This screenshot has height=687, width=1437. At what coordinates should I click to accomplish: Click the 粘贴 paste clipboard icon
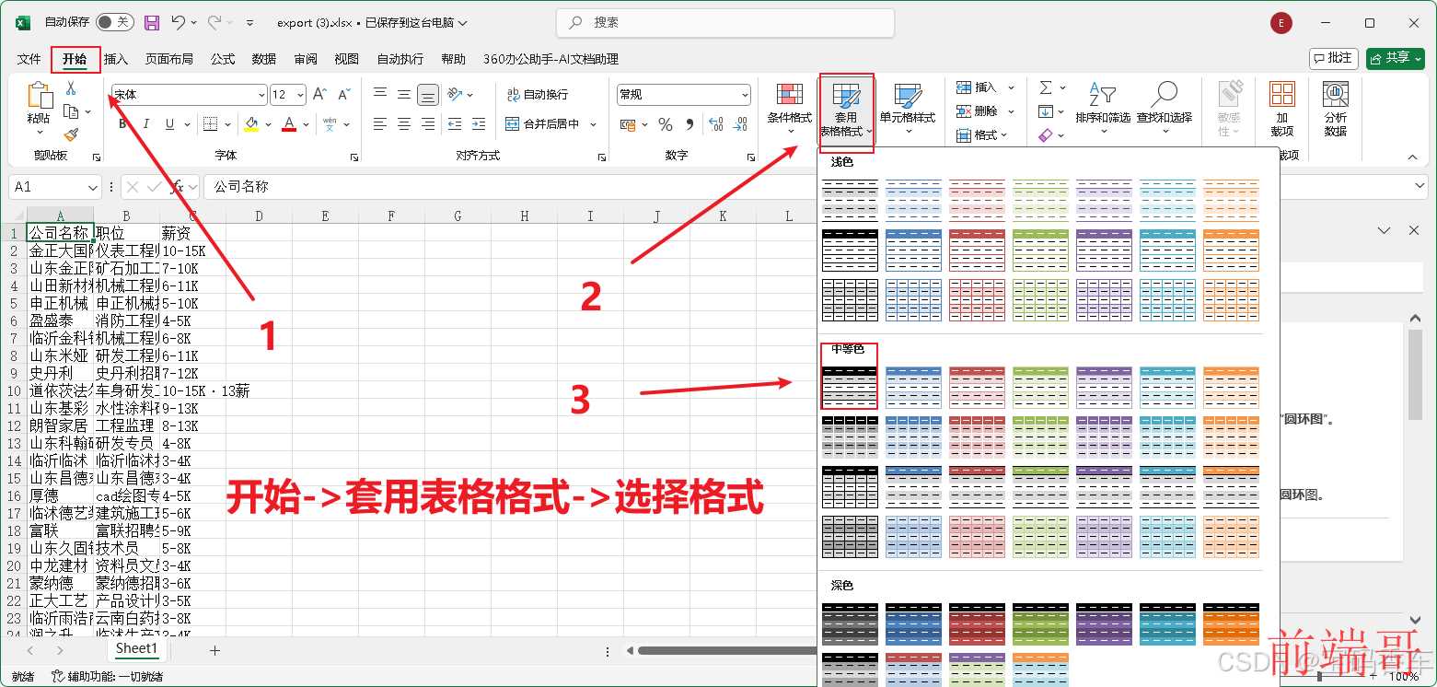39,95
